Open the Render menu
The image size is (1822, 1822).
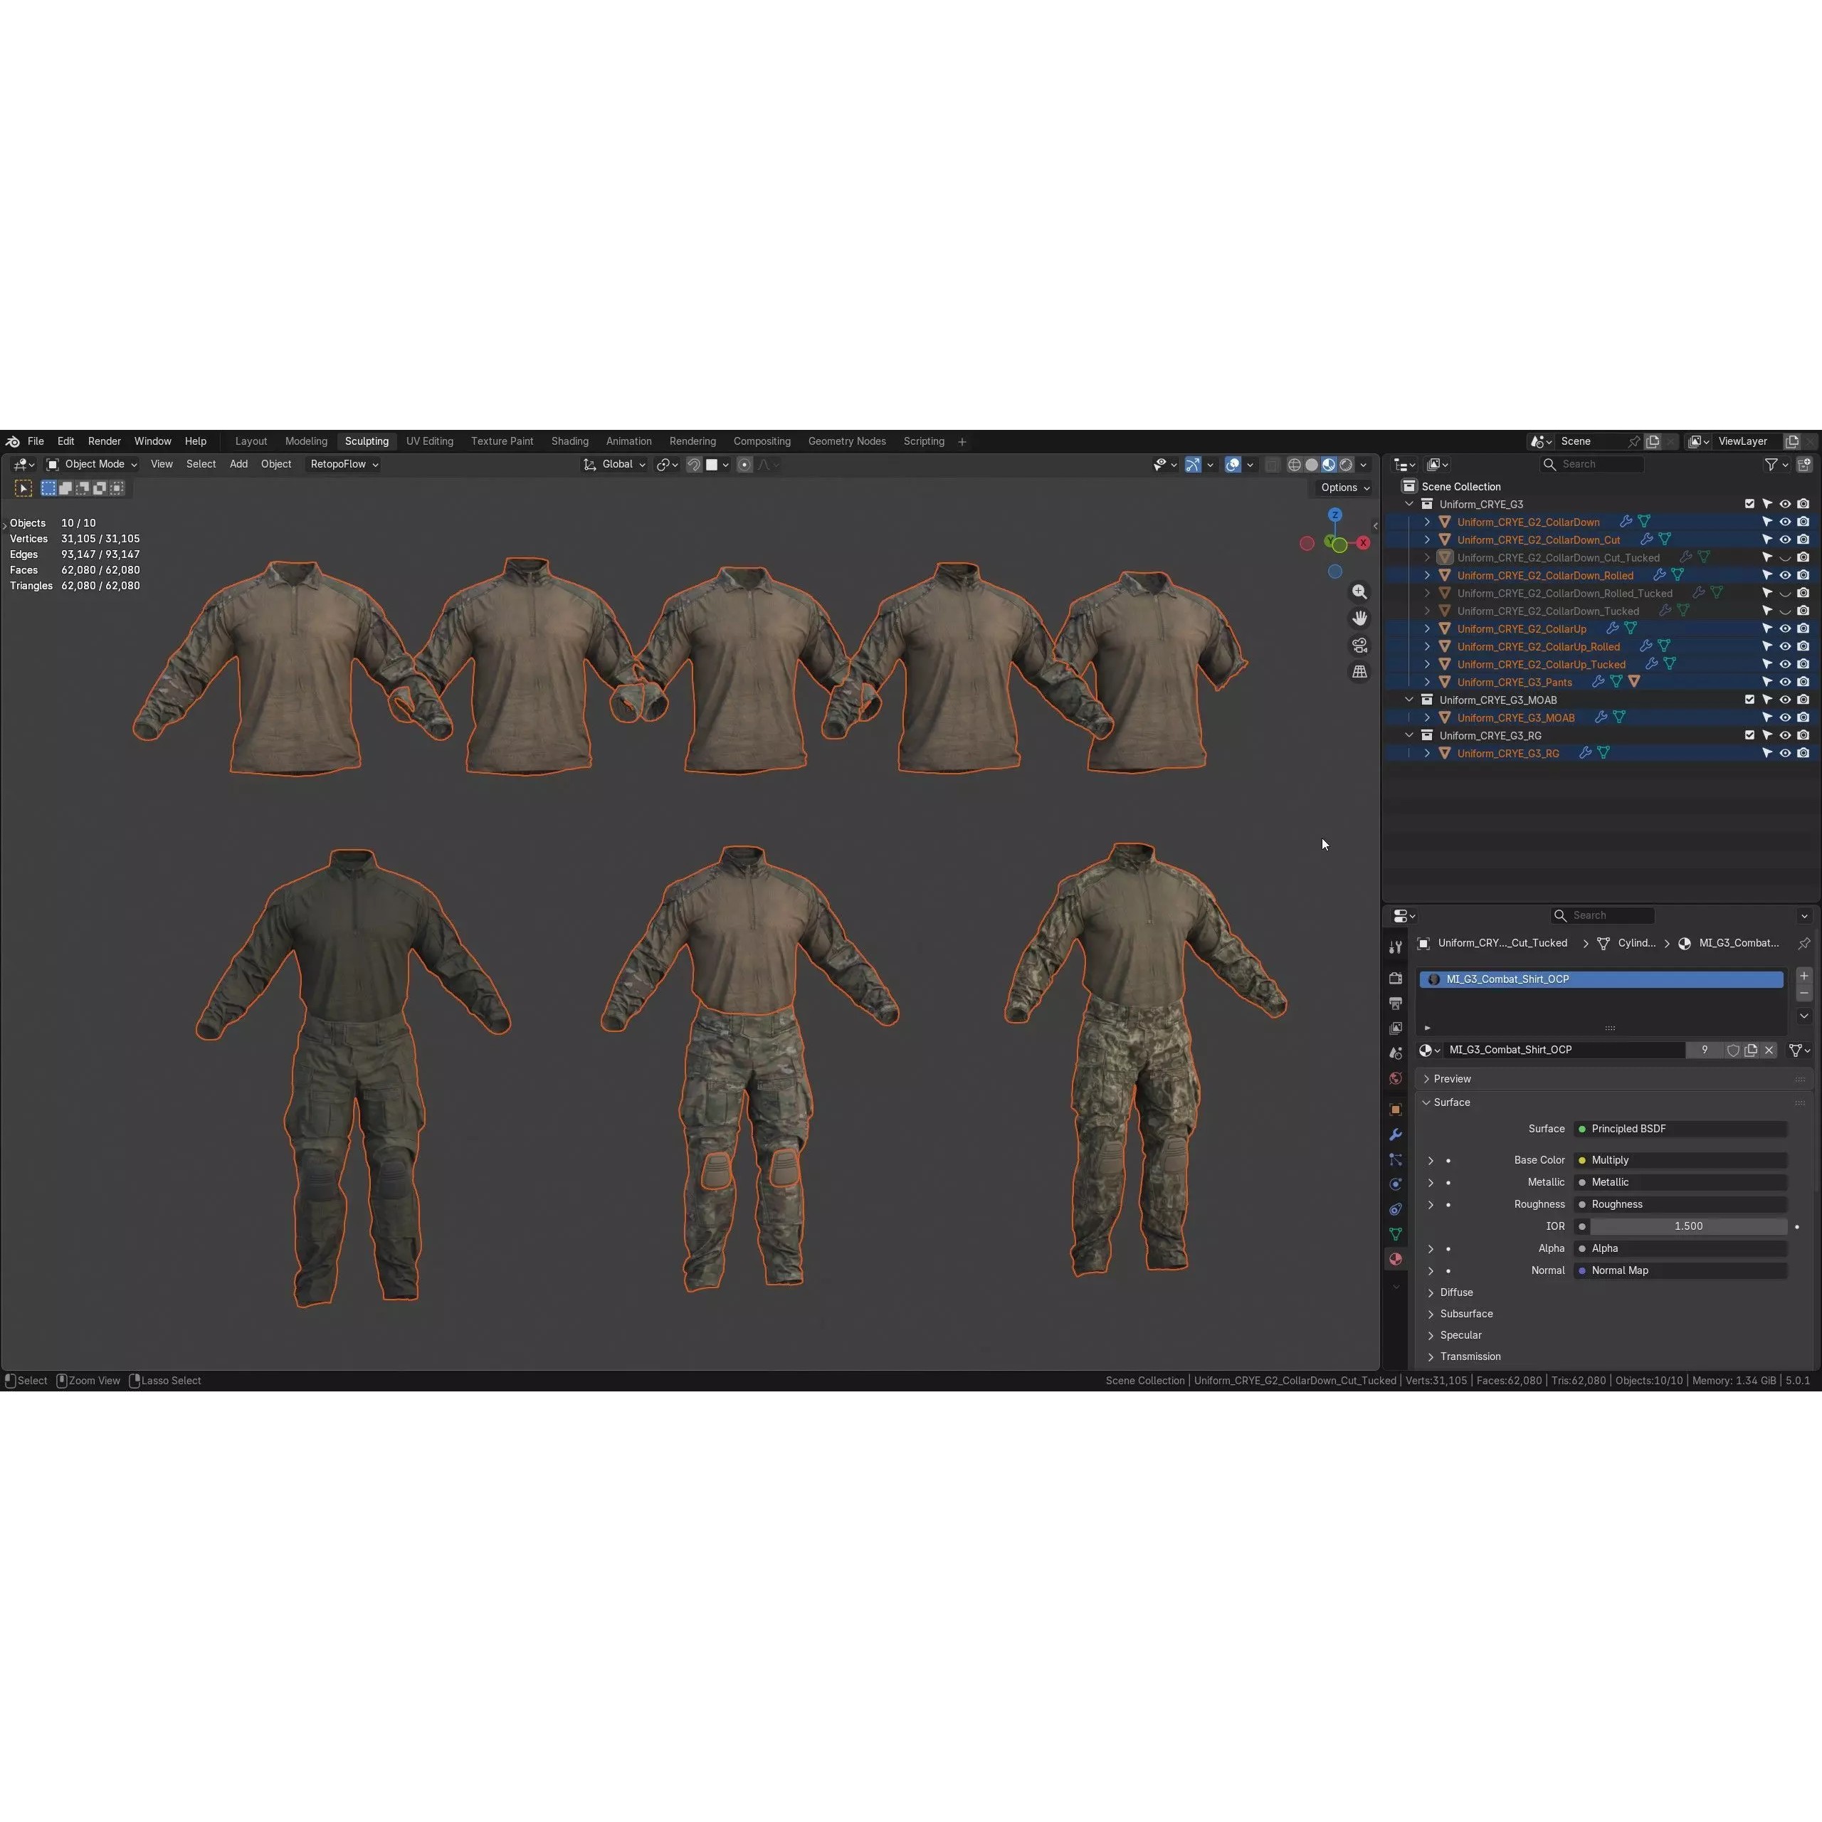click(104, 441)
